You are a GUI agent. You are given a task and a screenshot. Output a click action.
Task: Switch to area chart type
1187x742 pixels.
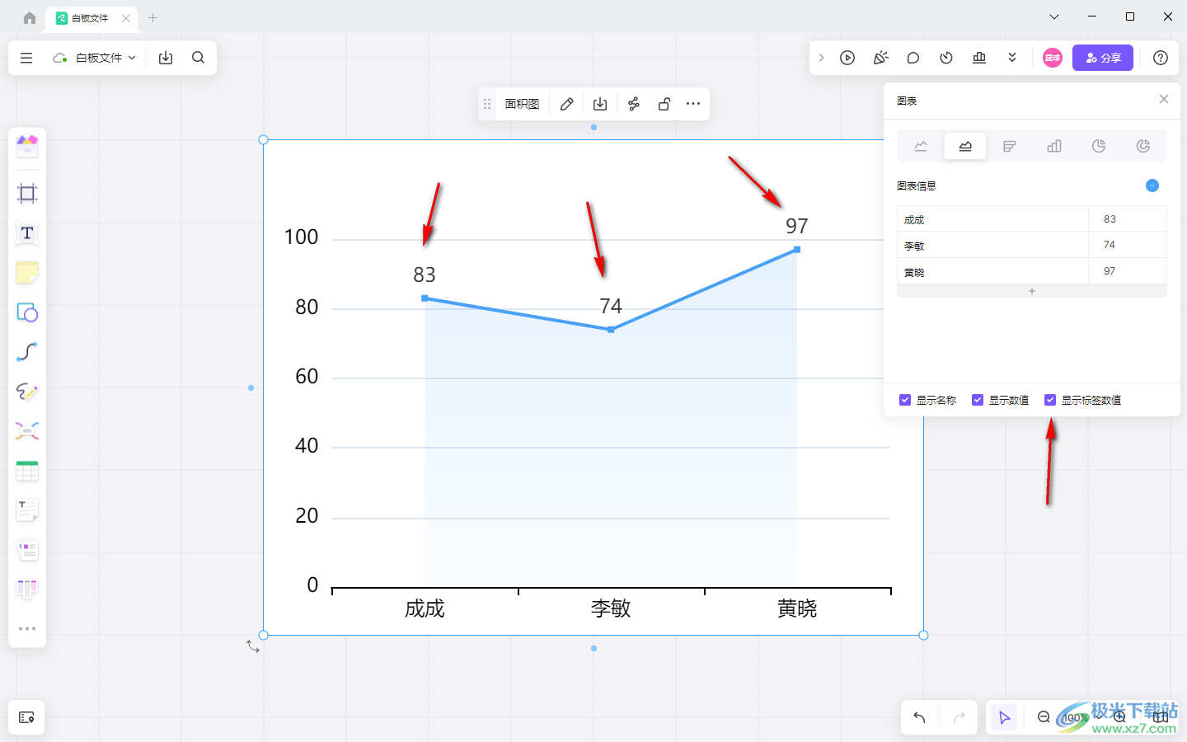[965, 146]
